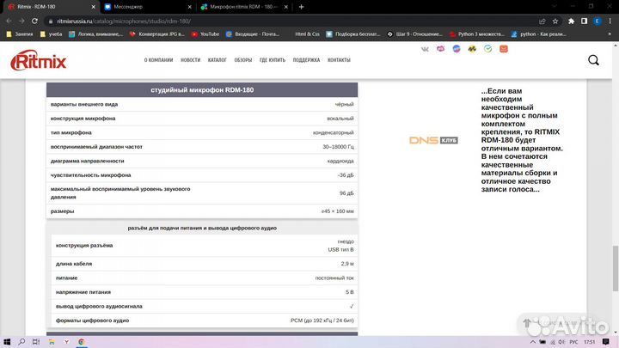Go to ГДЕ КУПИТЬ in navigation
The height and width of the screenshot is (348, 619).
[273, 60]
